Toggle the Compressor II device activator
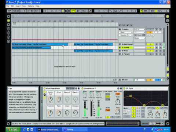The width and height of the screenshot is (176, 132). click(x=82, y=88)
